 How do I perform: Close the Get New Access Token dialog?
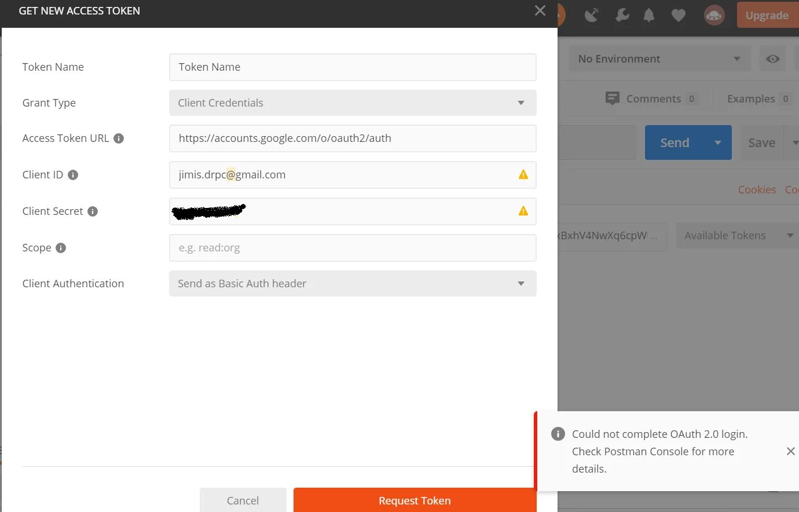[540, 10]
